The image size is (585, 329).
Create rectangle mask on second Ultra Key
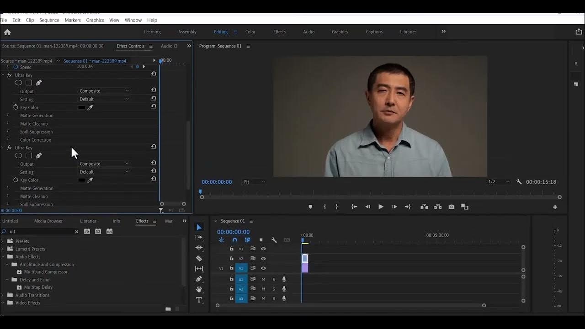pos(28,156)
